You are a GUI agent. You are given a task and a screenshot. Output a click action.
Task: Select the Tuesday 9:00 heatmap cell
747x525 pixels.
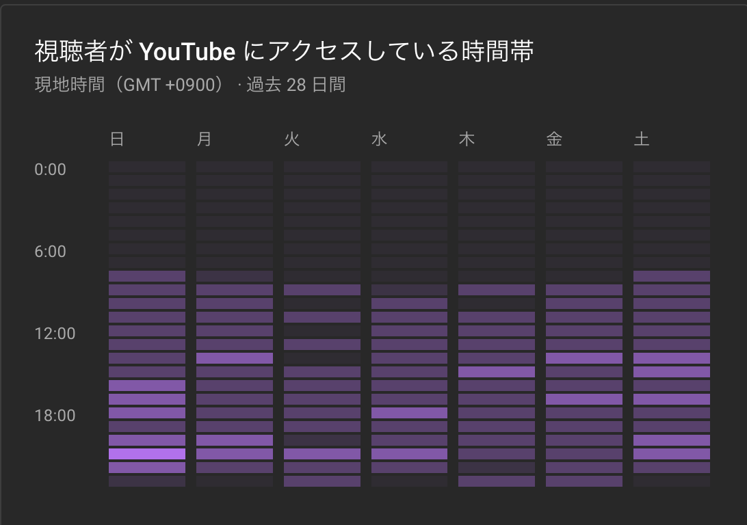pos(322,289)
